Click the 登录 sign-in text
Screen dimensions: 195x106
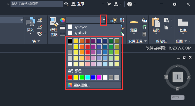[x=81, y=4]
